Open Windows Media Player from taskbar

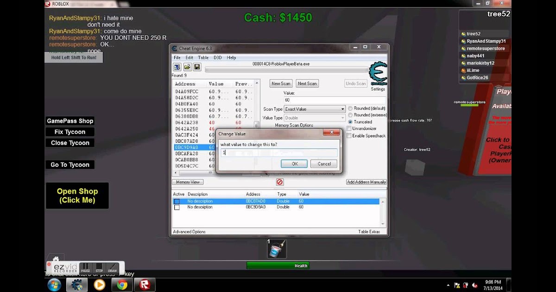click(99, 285)
